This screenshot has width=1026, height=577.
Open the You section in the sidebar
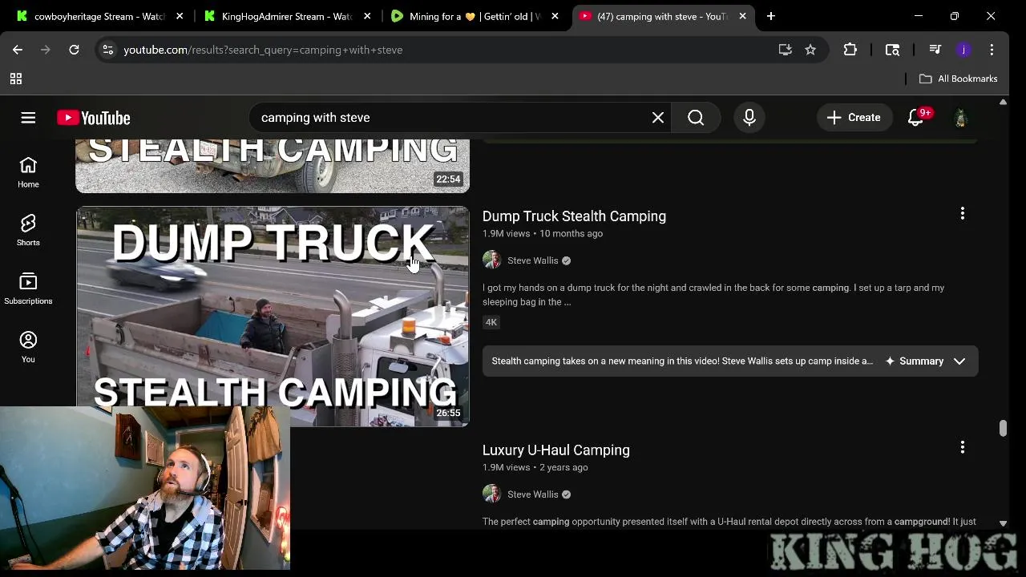click(x=28, y=347)
